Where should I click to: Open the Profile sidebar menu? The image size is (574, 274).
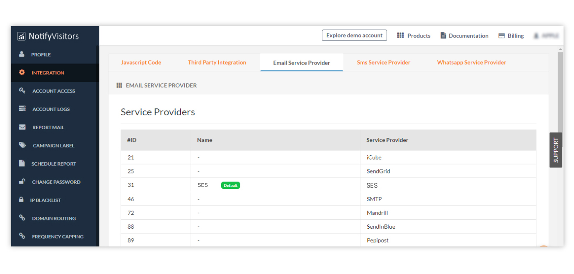point(55,54)
